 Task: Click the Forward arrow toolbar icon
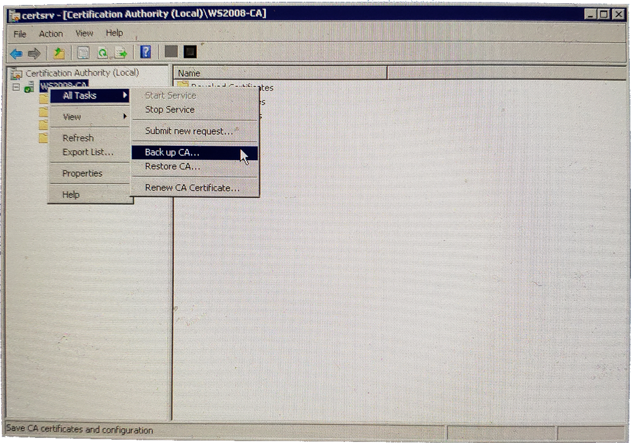click(34, 54)
